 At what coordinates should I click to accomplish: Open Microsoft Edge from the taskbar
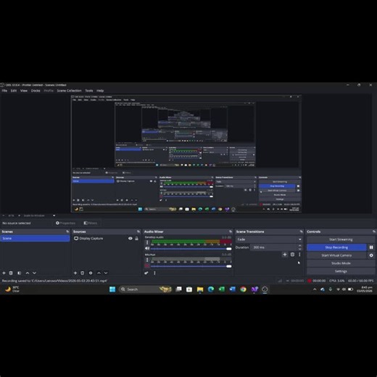pos(211,289)
